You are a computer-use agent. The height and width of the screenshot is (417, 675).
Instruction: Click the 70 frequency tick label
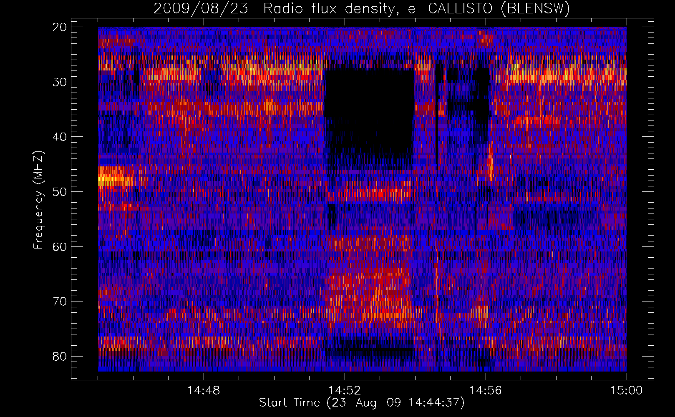click(x=60, y=301)
